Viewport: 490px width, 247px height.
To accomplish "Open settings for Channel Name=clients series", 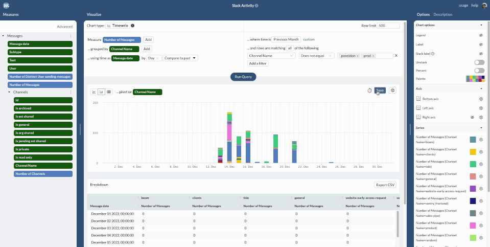I will pos(481,152).
